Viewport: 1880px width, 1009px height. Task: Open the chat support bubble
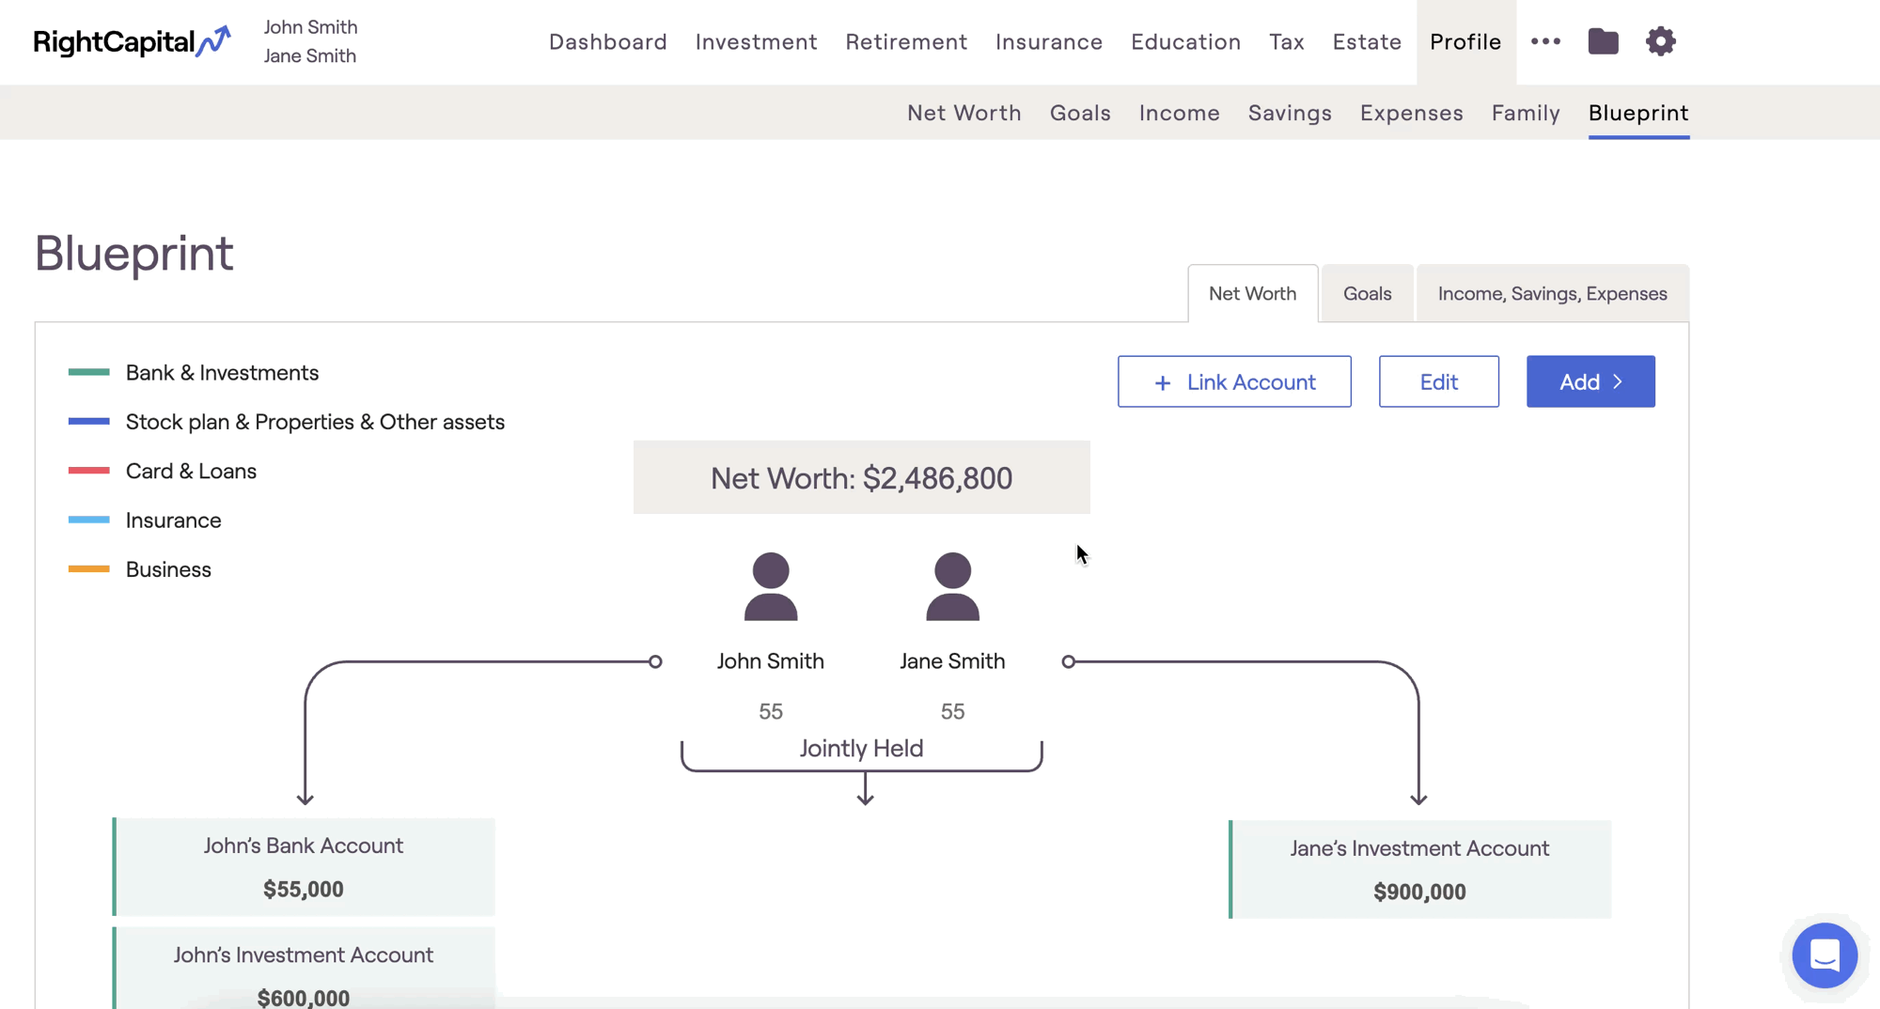pyautogui.click(x=1824, y=955)
